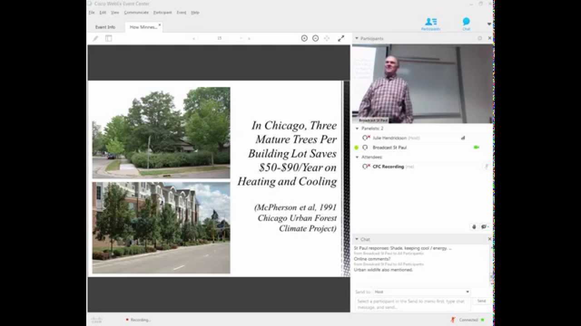Zoom out on the shared slide
Viewport: 581px width, 326px height.
point(315,38)
